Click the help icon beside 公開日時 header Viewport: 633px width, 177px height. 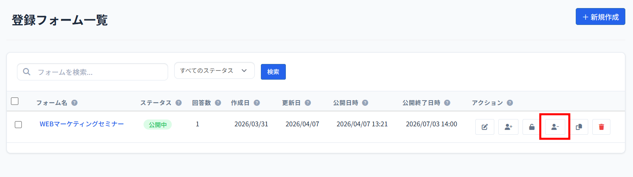[365, 103]
